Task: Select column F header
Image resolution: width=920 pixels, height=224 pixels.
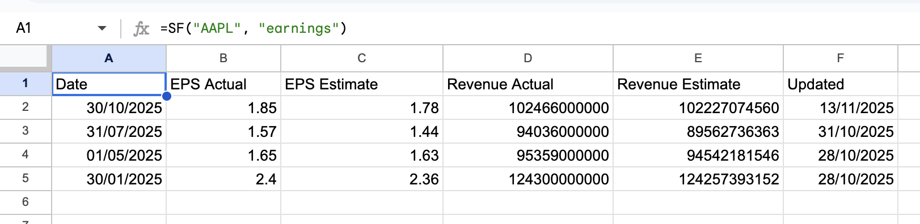Action: tap(841, 58)
